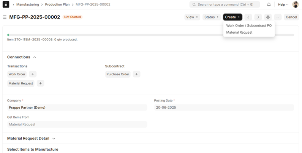Click the ERPNext home logo icon

pos(6,5)
